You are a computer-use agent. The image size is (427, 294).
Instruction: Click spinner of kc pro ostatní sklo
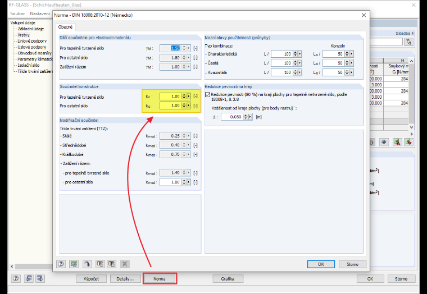(184, 105)
